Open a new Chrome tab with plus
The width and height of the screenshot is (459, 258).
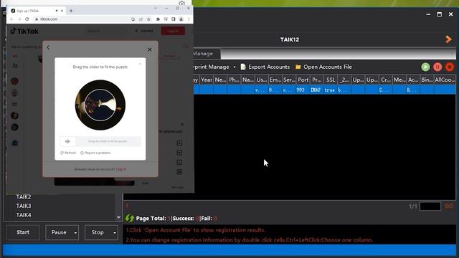pos(71,11)
